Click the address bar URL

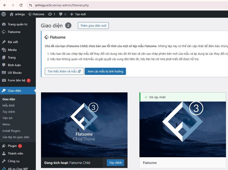(x=62, y=5)
